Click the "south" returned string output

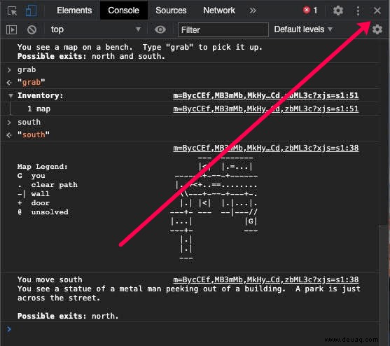(34, 134)
